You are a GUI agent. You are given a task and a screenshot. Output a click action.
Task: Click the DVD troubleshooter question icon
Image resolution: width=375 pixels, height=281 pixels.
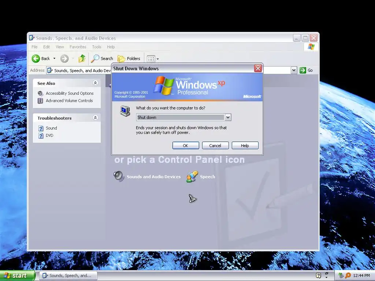click(x=41, y=136)
